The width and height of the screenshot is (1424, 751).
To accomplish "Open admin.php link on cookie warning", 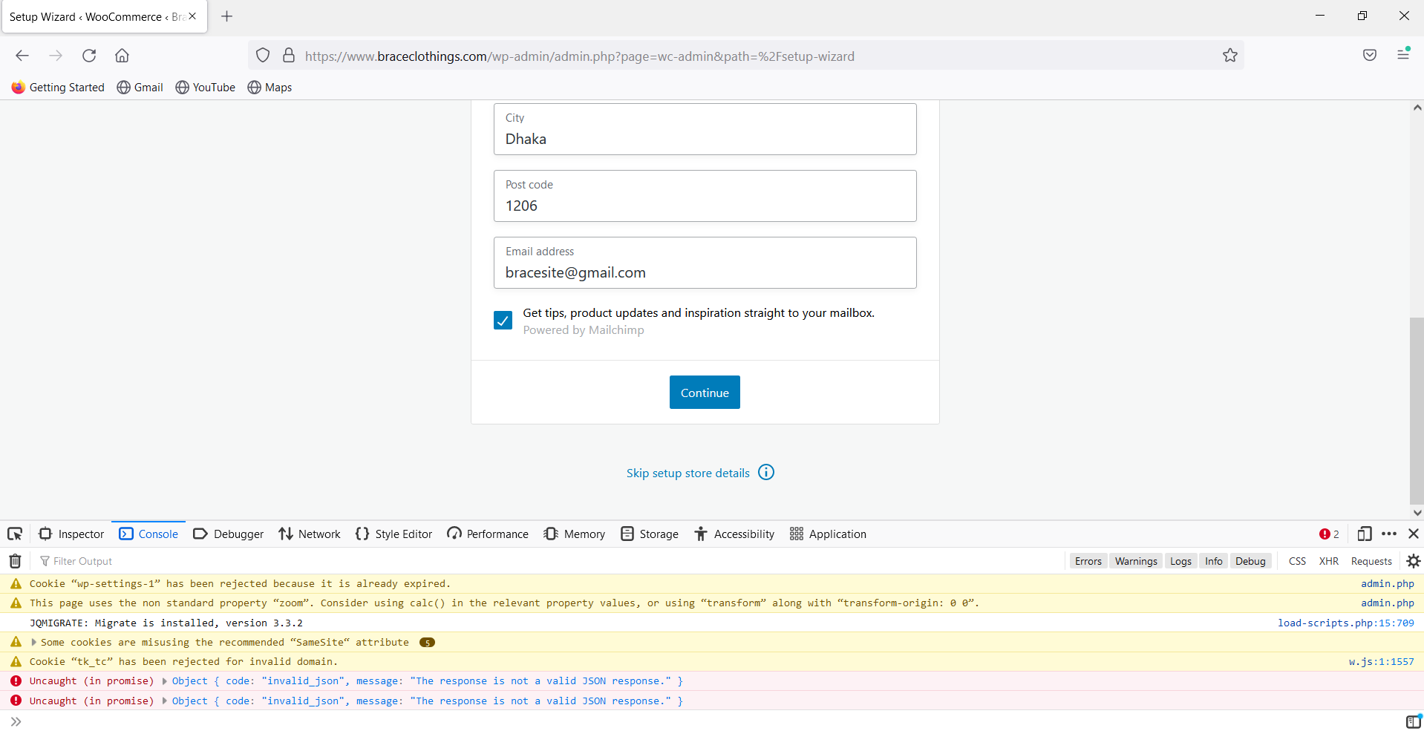I will click(x=1387, y=584).
